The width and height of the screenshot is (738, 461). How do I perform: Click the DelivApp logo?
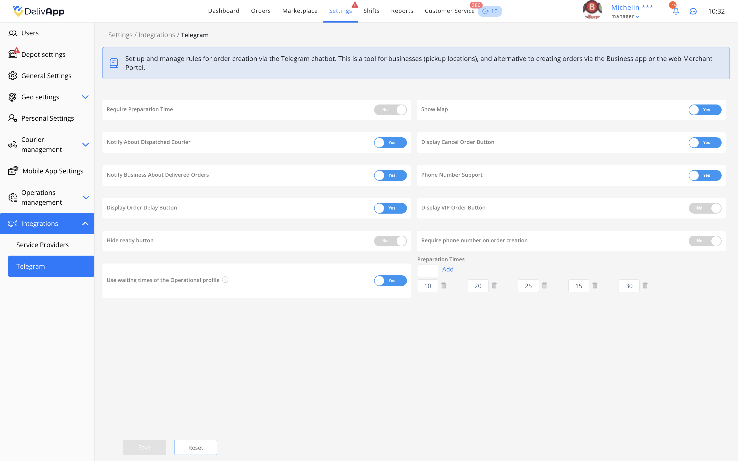tap(39, 11)
